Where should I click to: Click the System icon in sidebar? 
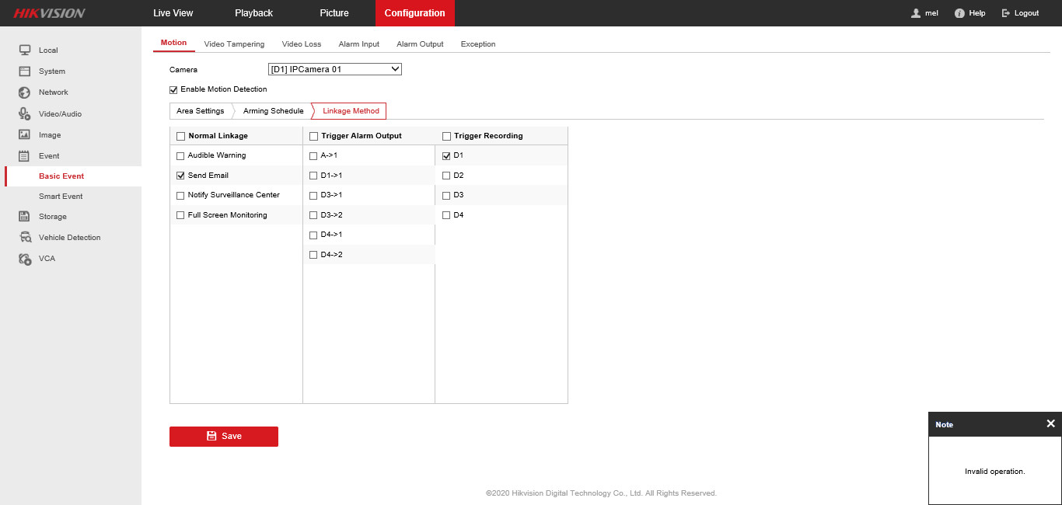[25, 71]
